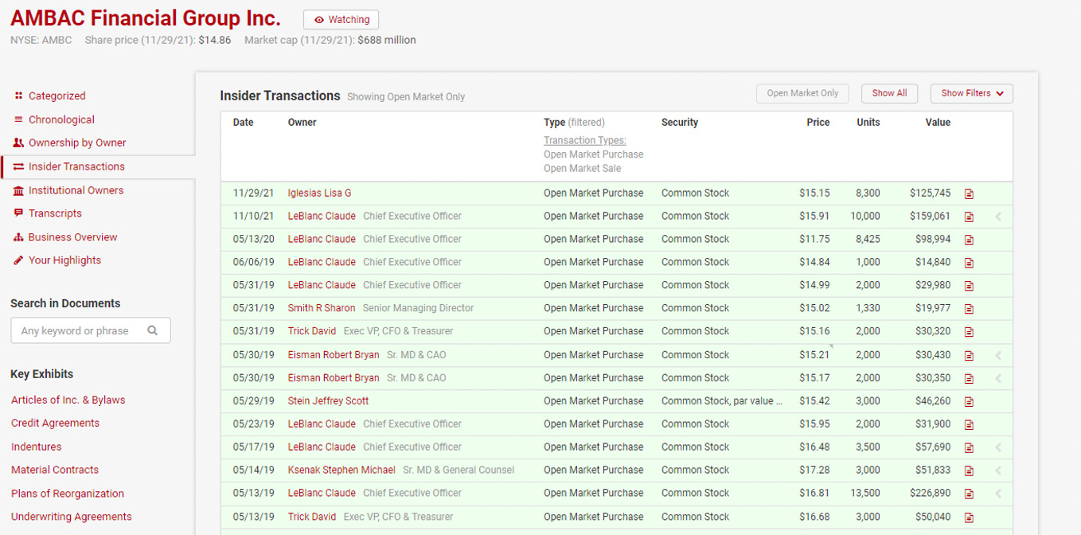1081x535 pixels.
Task: Expand chevron on $30,350 Eisman row
Action: 998,379
